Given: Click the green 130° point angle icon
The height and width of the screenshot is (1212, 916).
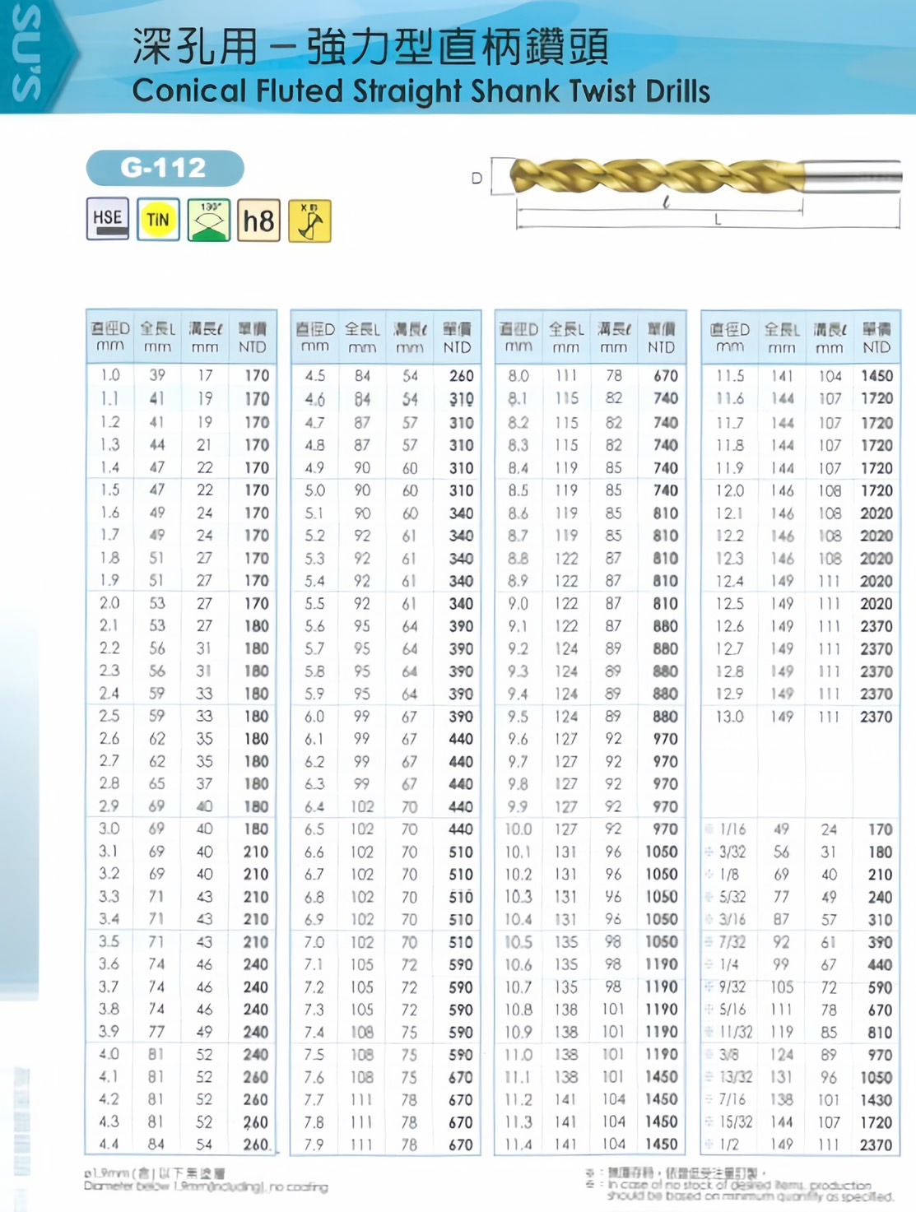Looking at the screenshot, I should tap(209, 220).
